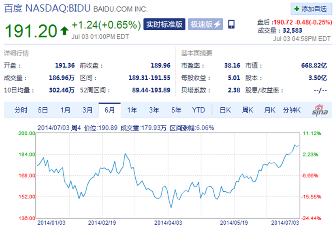The image size is (333, 230).
Task: Click the after-hours volume 32,583
Action: click(292, 31)
